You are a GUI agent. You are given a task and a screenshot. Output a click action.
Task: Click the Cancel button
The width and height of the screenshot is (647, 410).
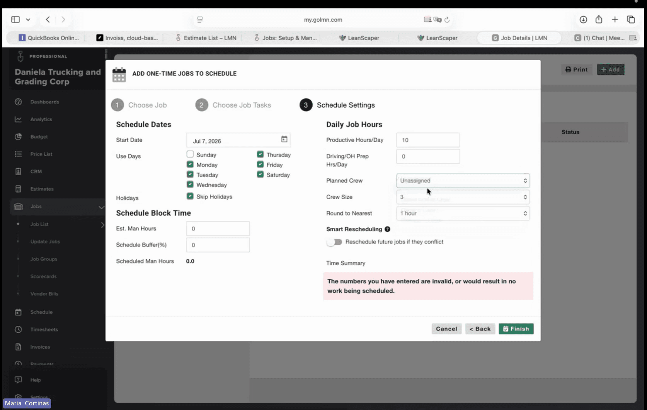coord(446,329)
